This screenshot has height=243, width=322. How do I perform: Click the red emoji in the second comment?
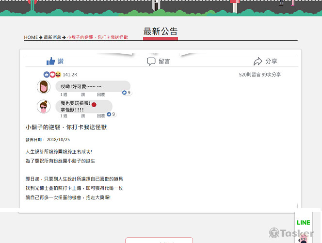[94, 105]
